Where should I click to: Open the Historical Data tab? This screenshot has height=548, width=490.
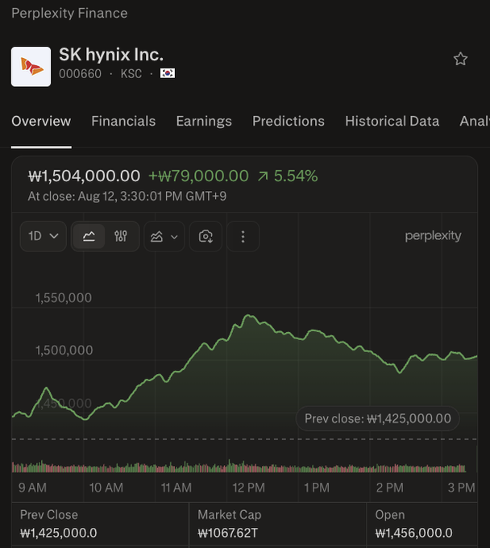point(392,121)
